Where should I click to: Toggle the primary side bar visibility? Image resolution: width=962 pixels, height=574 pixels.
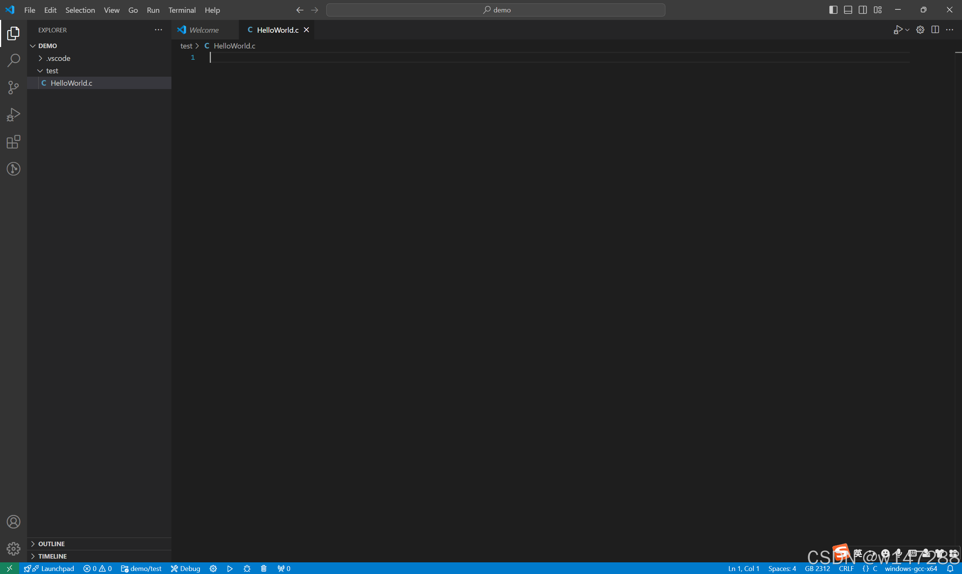point(833,10)
